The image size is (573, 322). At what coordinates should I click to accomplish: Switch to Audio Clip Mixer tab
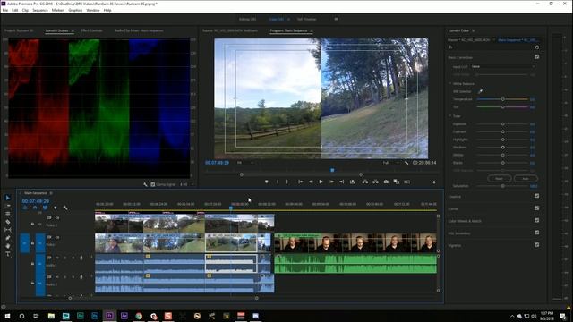[x=139, y=30]
